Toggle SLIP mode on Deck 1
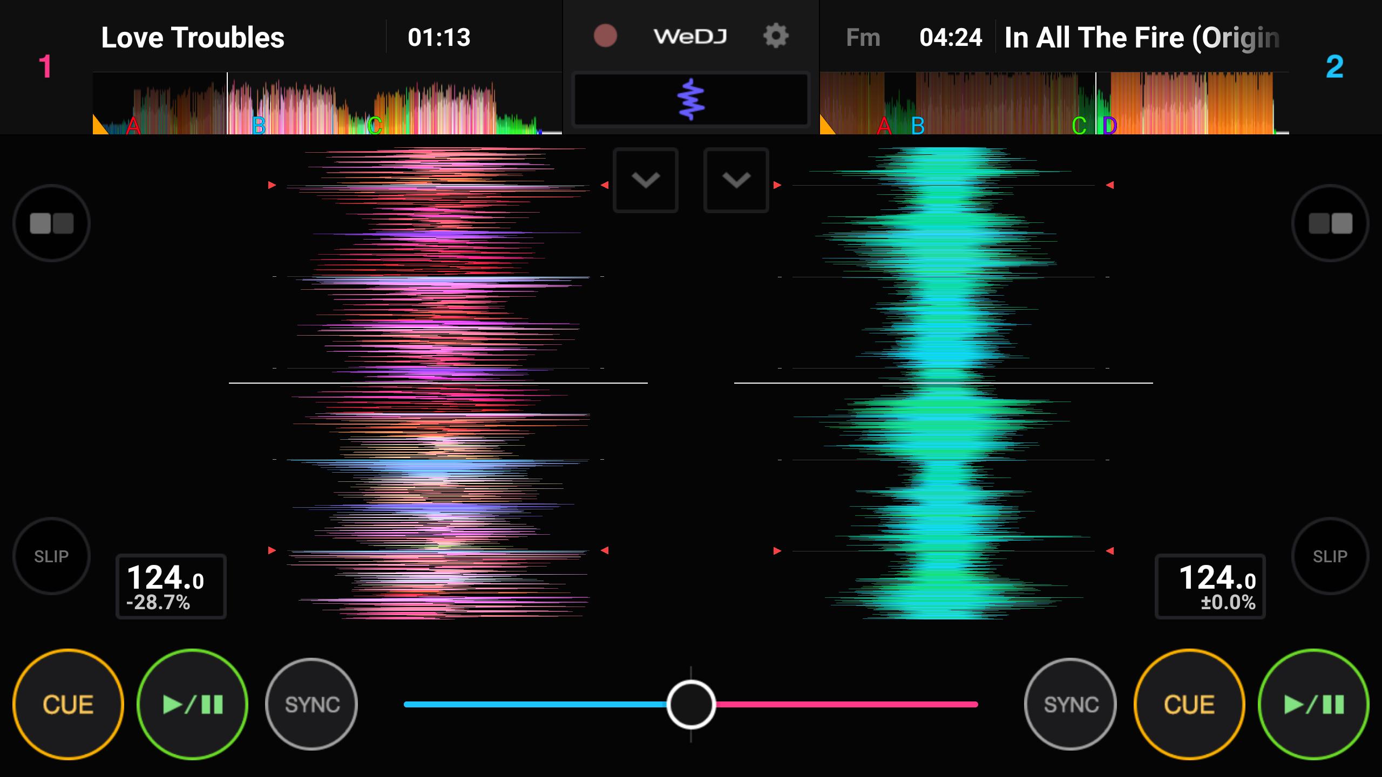Viewport: 1382px width, 777px height. point(50,556)
